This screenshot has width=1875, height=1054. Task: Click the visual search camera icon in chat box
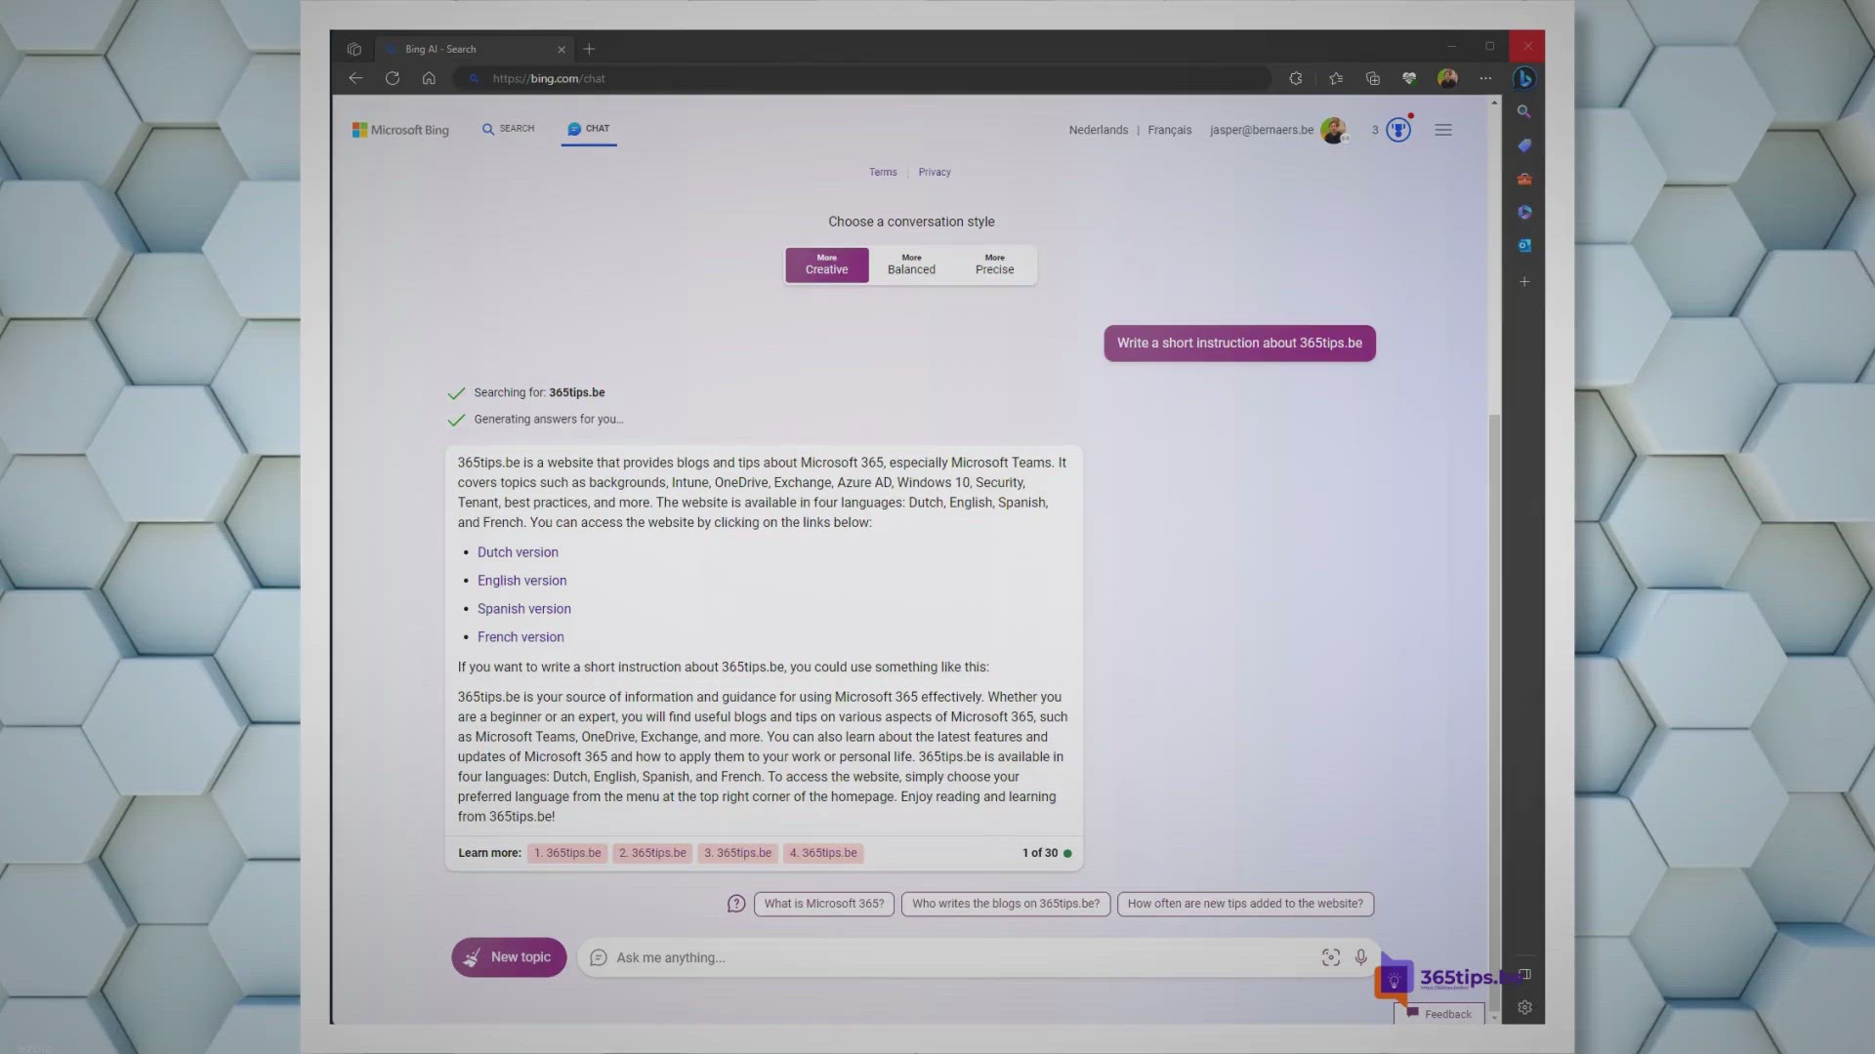(1330, 957)
